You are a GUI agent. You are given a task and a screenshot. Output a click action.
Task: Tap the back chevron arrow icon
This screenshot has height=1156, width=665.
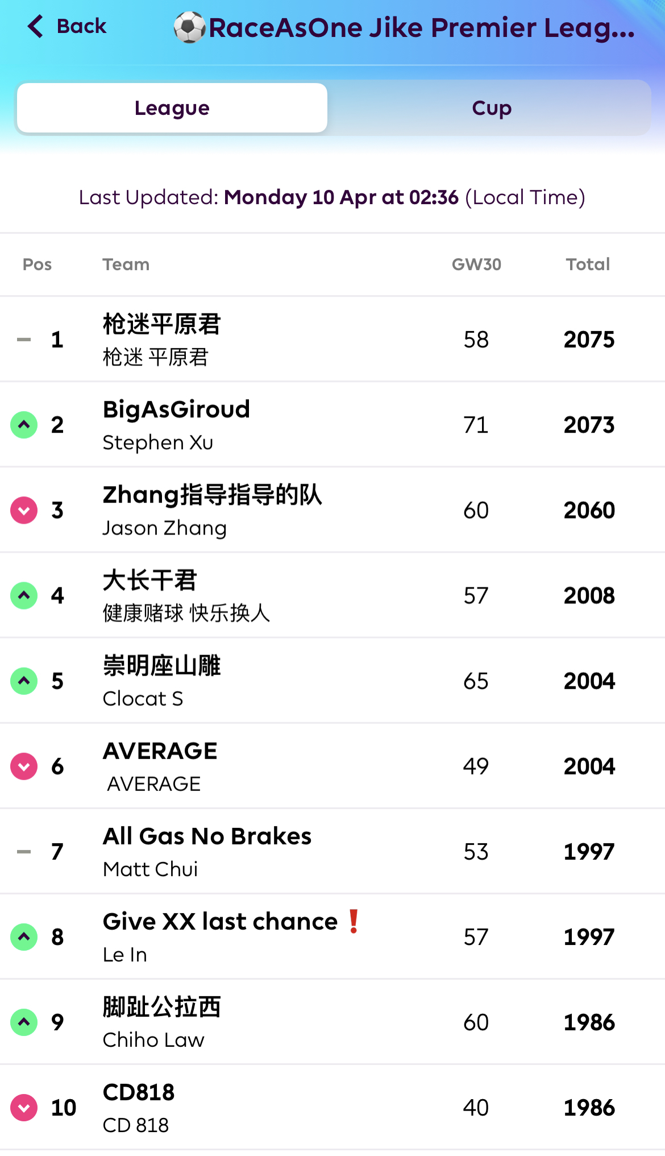(35, 26)
